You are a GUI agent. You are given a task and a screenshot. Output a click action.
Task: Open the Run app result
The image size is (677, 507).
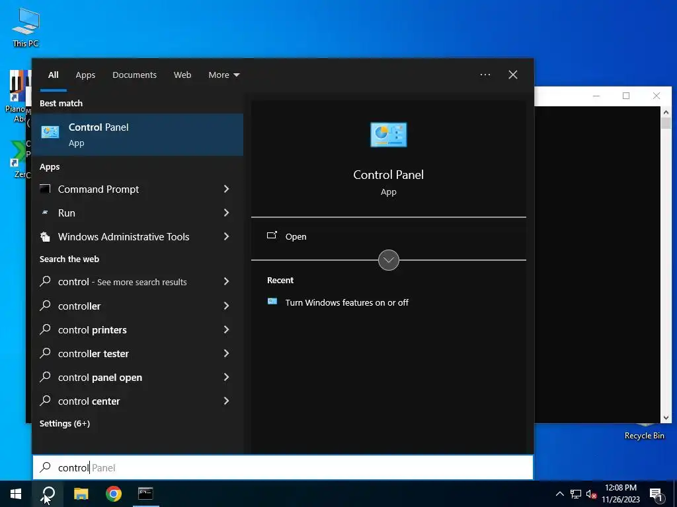[x=126, y=213]
